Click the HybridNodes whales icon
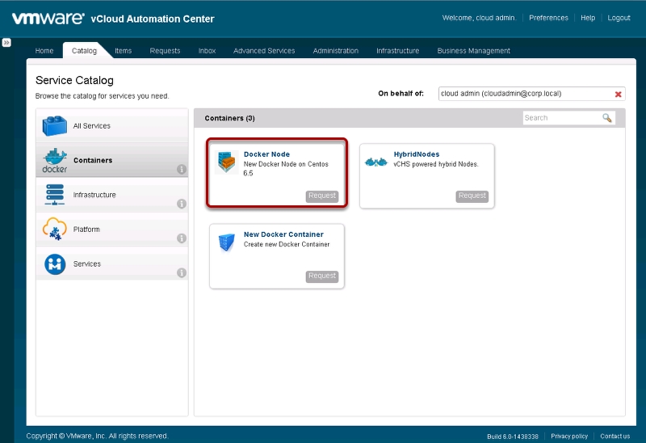Screen dimensions: 646x443 (x=376, y=162)
